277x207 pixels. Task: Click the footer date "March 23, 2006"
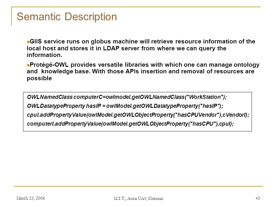(x=31, y=198)
